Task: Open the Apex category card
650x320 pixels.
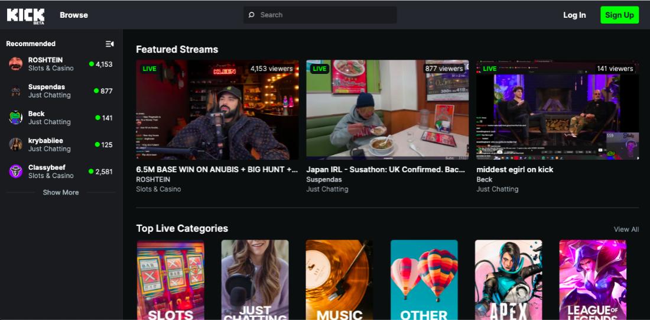Action: pyautogui.click(x=508, y=279)
